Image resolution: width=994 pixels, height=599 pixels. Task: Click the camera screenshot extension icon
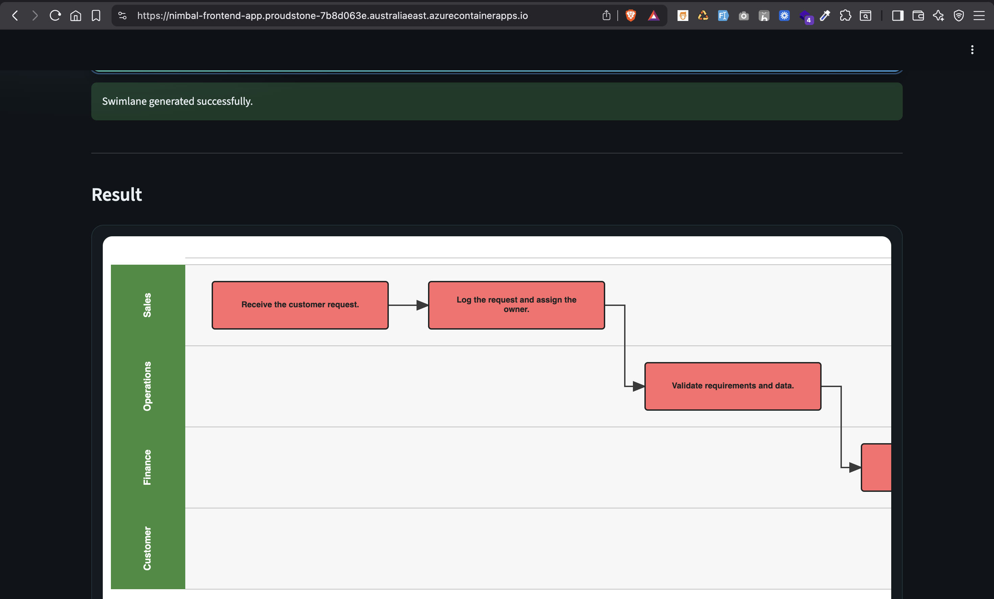tap(743, 15)
